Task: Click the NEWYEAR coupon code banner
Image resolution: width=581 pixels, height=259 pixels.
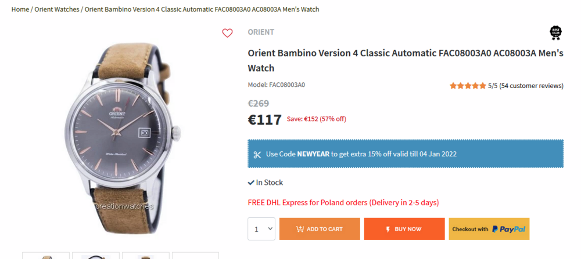Action: click(406, 154)
